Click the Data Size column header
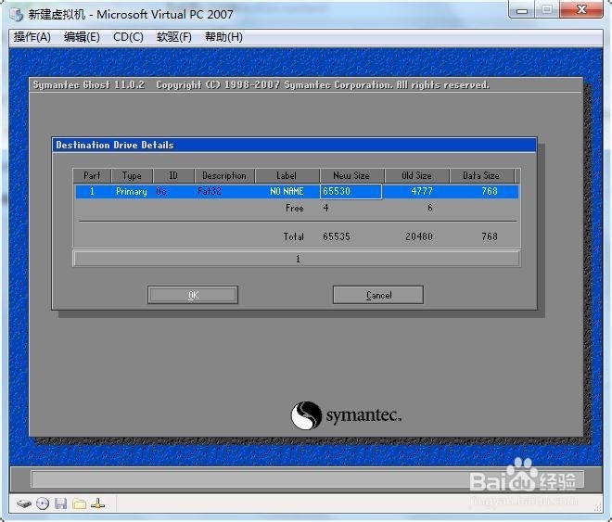 point(481,175)
